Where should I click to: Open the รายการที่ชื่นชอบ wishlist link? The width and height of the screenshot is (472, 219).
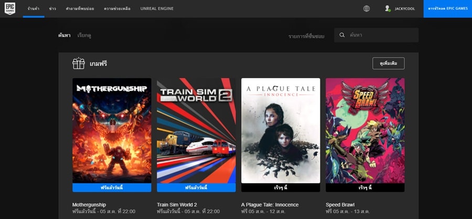pos(306,36)
